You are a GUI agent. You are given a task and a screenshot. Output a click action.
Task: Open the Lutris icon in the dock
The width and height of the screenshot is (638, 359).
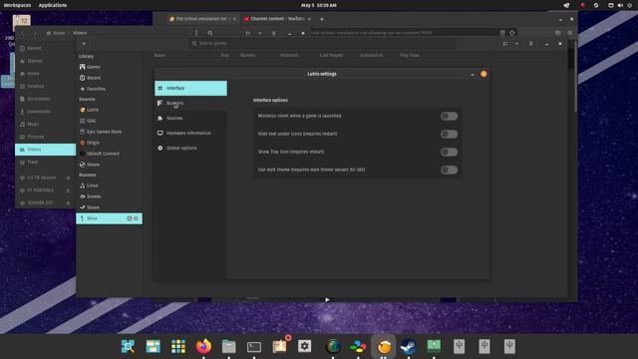pyautogui.click(x=383, y=346)
